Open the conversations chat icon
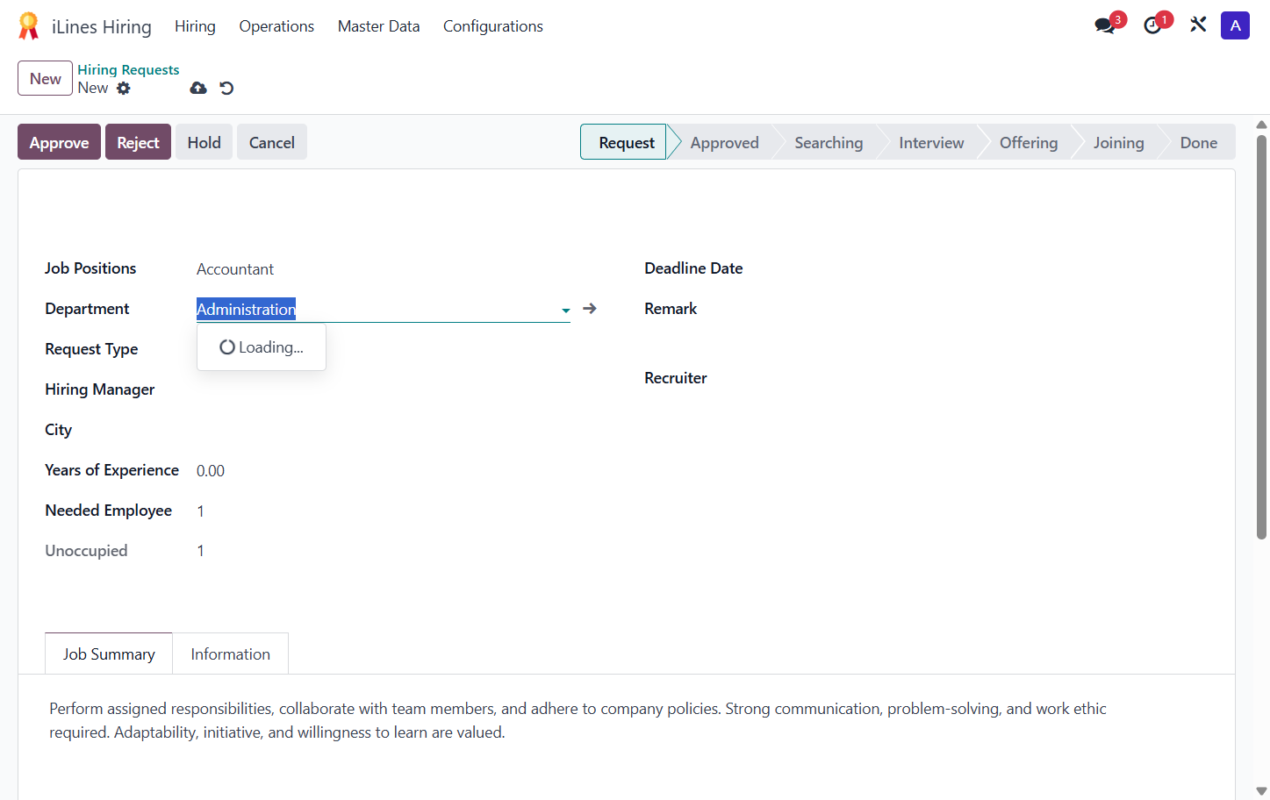The width and height of the screenshot is (1270, 800). [1105, 25]
